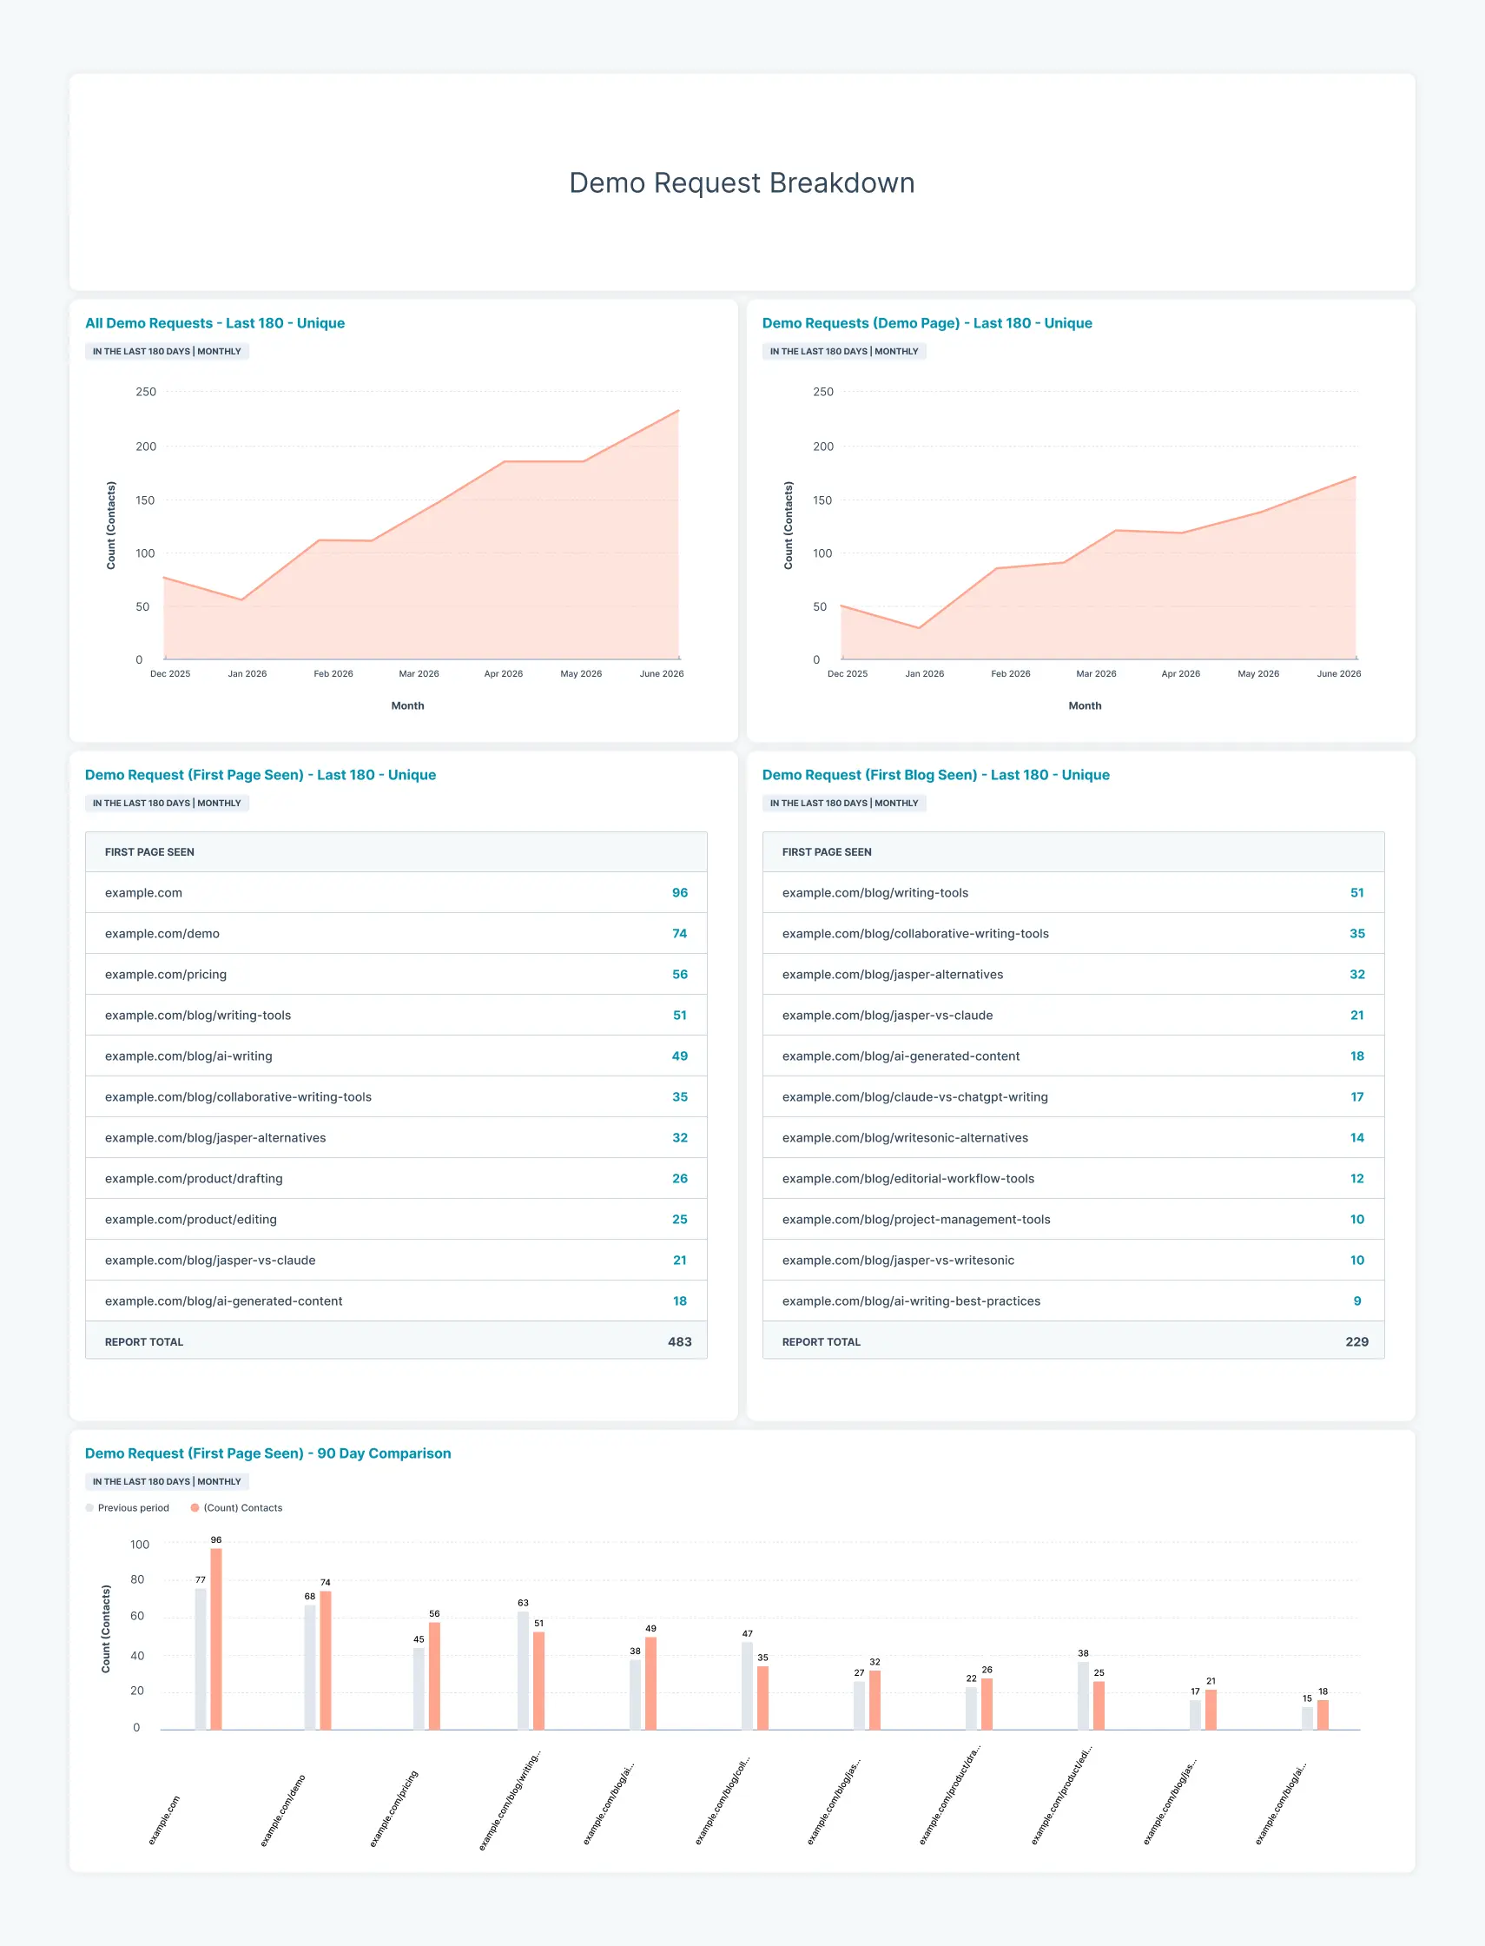The image size is (1485, 1946).
Task: Click the orange bar labeled 96
Action: (x=215, y=1638)
